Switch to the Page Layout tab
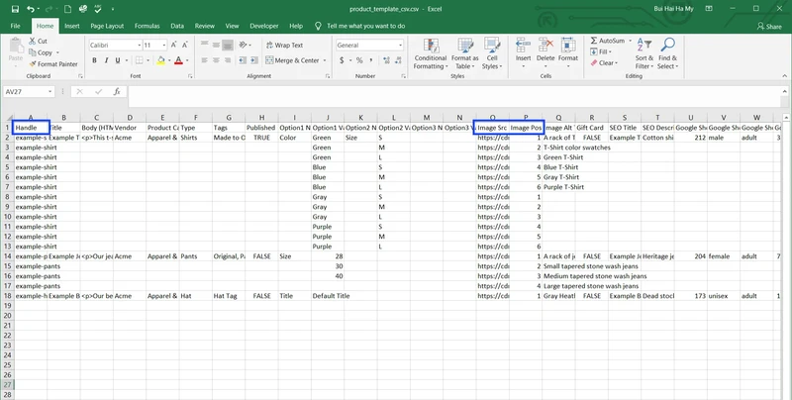 tap(107, 26)
